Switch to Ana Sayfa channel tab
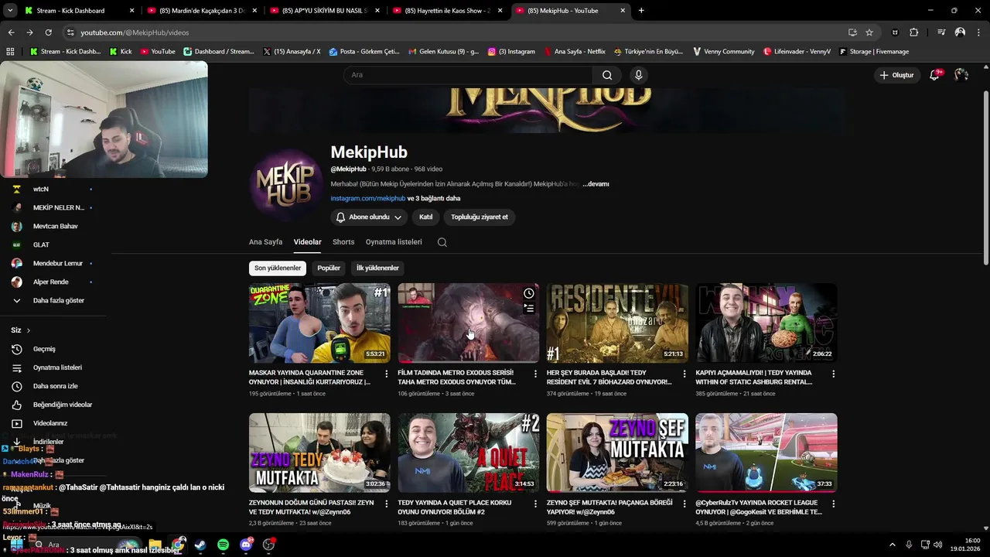Screen dimensions: 990x557 [265, 242]
